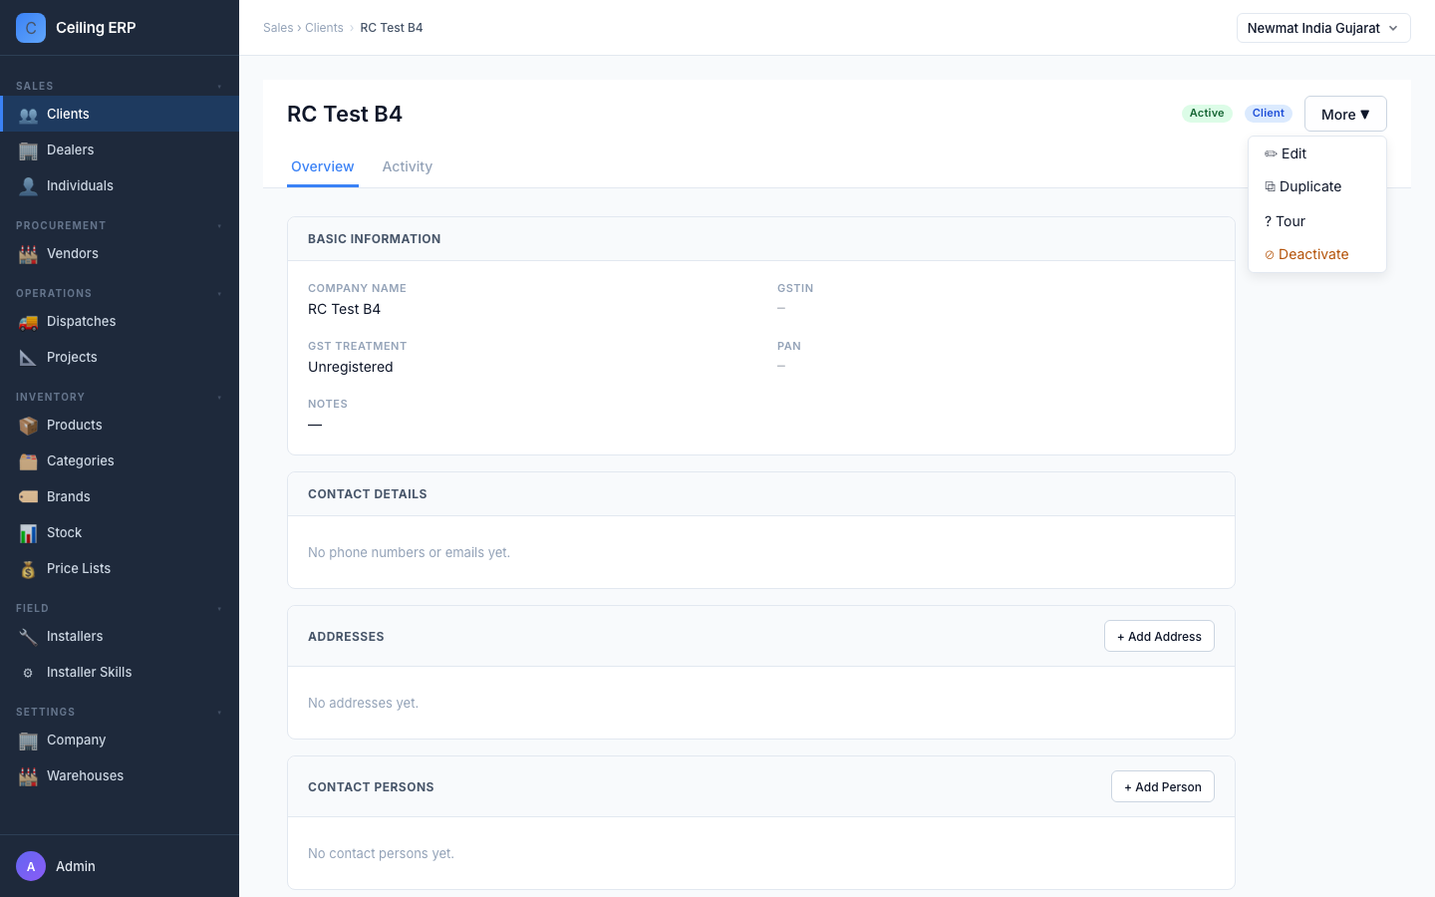The width and height of the screenshot is (1435, 897).
Task: Click the Active status badge
Action: [x=1207, y=114]
